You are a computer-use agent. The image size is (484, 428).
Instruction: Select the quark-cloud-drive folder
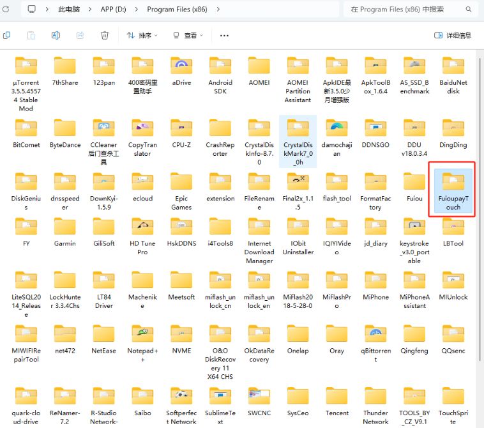26,406
